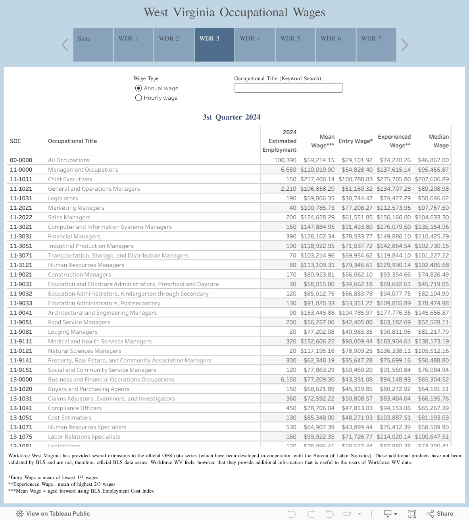Click the Refresh data icon
Screen dimensions: 469x520
[x=348, y=513]
